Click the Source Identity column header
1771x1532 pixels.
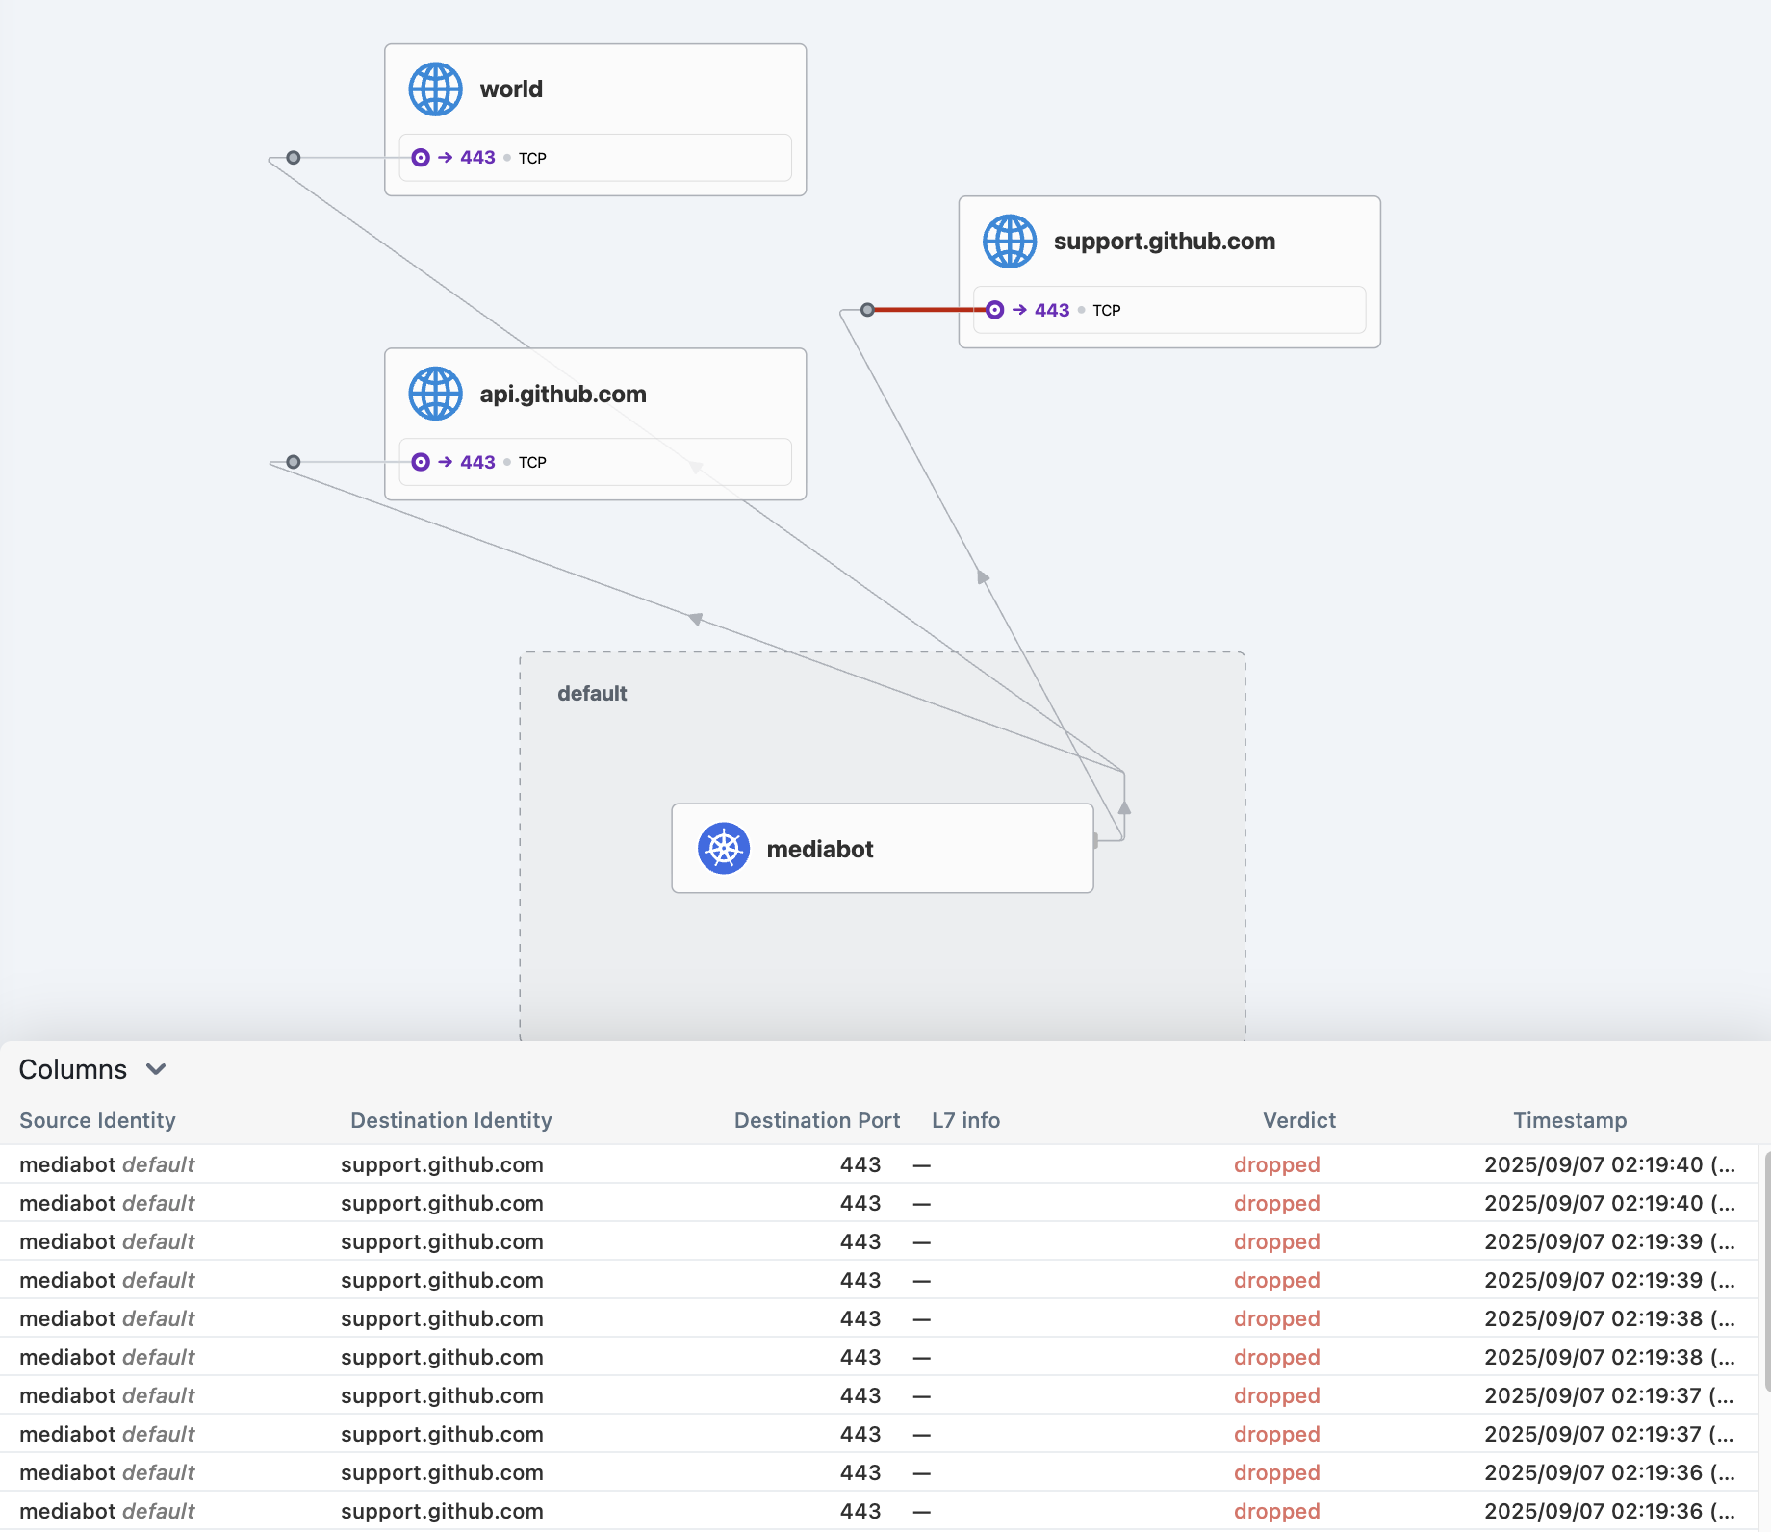[x=97, y=1120]
